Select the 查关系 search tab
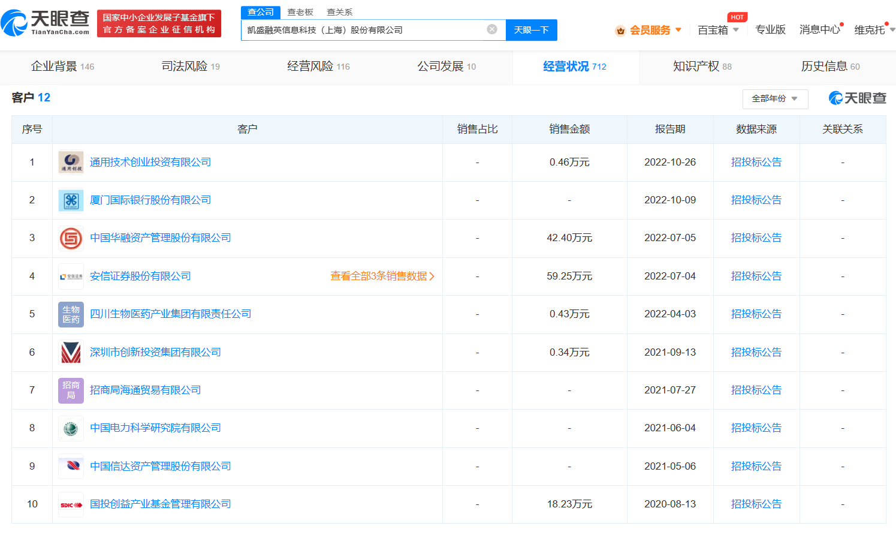 coord(340,12)
